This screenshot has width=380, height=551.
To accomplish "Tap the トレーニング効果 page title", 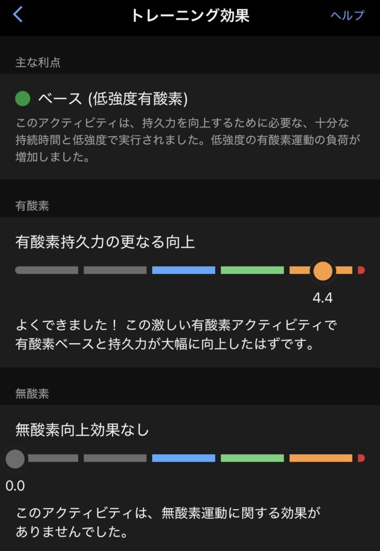I will point(189,15).
